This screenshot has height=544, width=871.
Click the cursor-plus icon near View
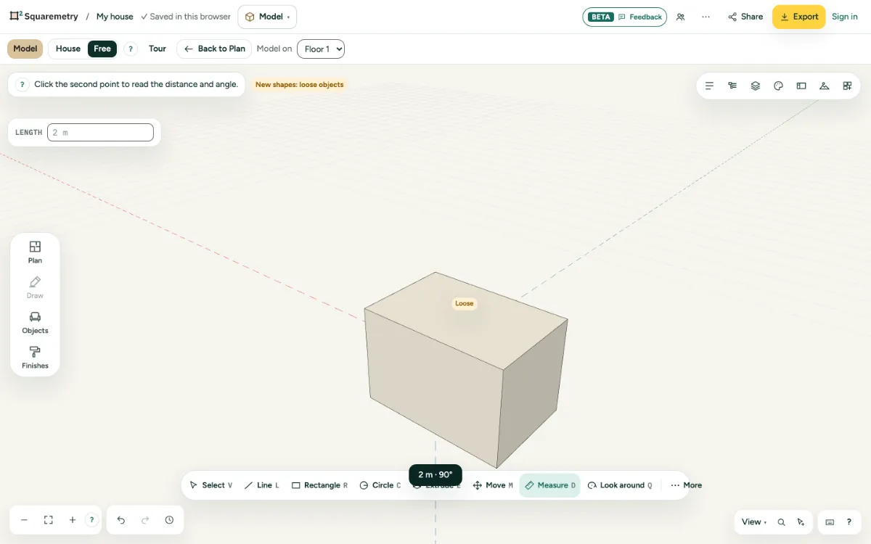(801, 522)
